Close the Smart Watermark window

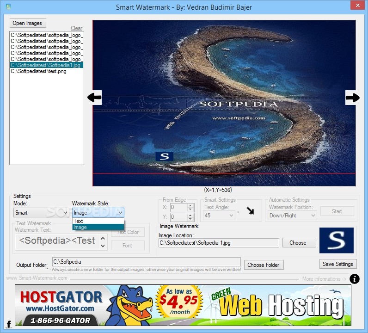[x=358, y=5]
